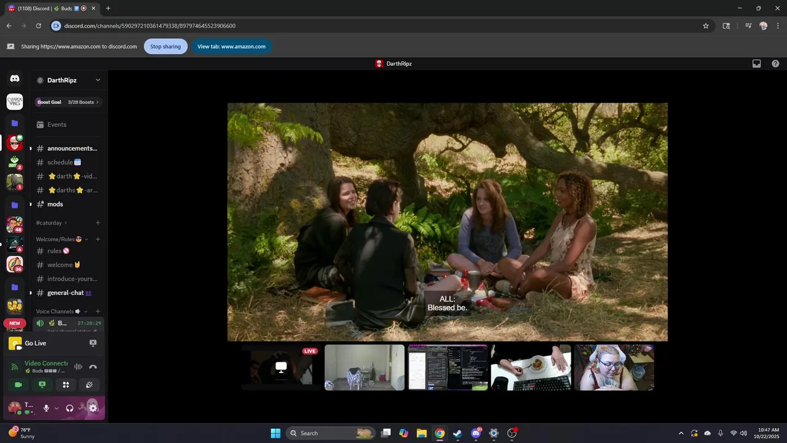Open headphones output device options arrow
This screenshot has width=787, height=443.
click(80, 408)
